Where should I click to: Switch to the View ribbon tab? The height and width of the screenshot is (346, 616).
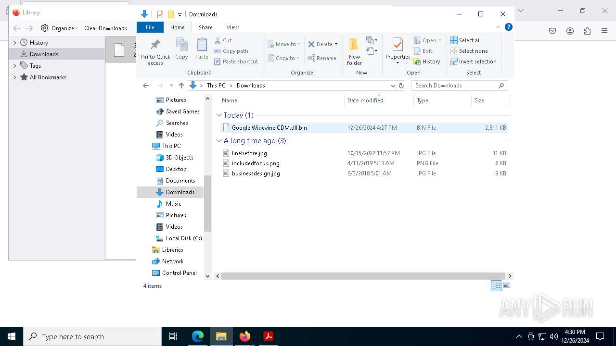[x=232, y=27]
